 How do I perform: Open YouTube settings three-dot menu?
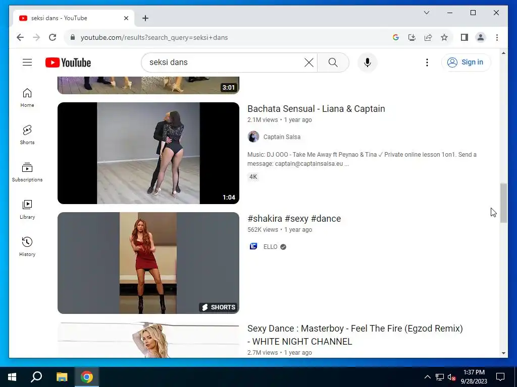point(427,62)
